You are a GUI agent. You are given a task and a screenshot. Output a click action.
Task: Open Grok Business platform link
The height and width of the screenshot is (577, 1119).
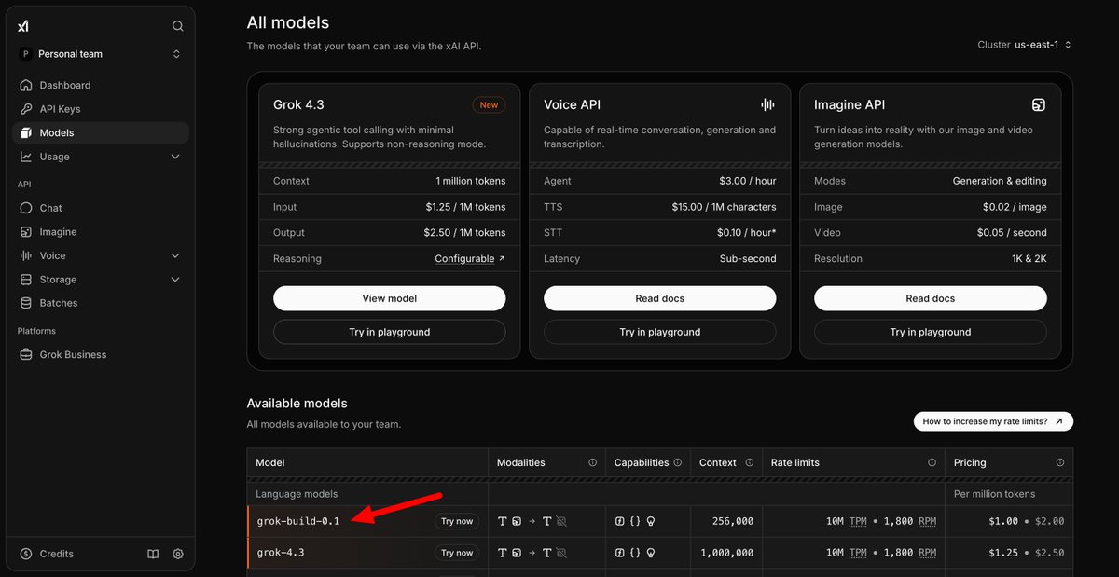click(101, 354)
